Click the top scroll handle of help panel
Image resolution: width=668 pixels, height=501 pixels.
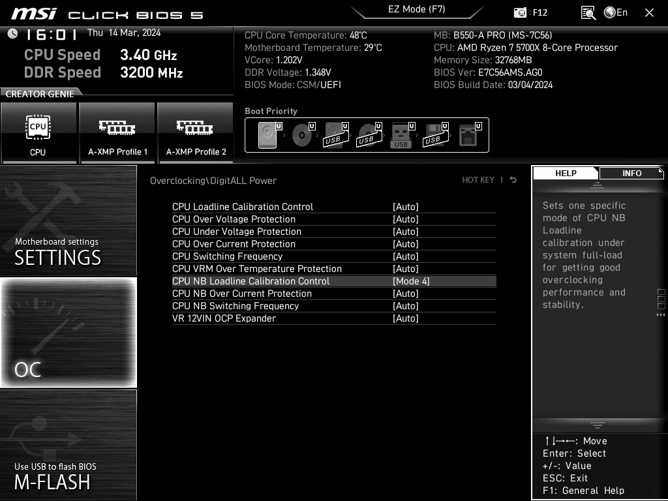[x=598, y=185]
